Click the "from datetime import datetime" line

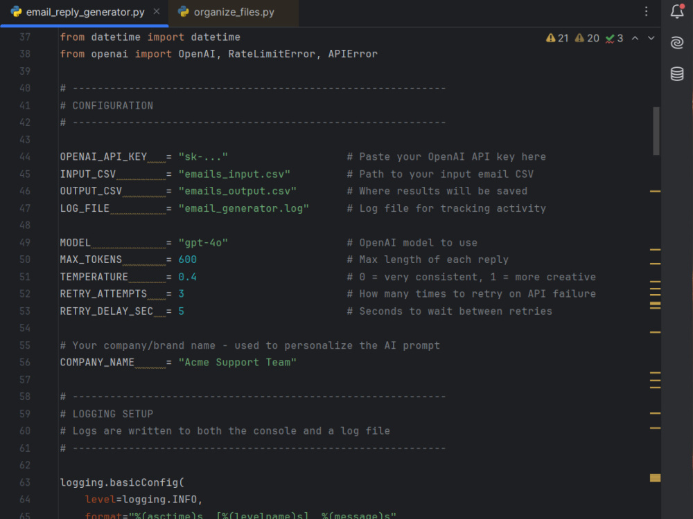point(150,37)
